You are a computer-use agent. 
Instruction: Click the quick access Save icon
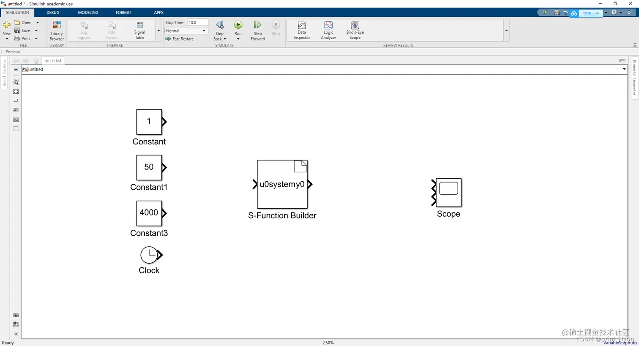click(557, 13)
